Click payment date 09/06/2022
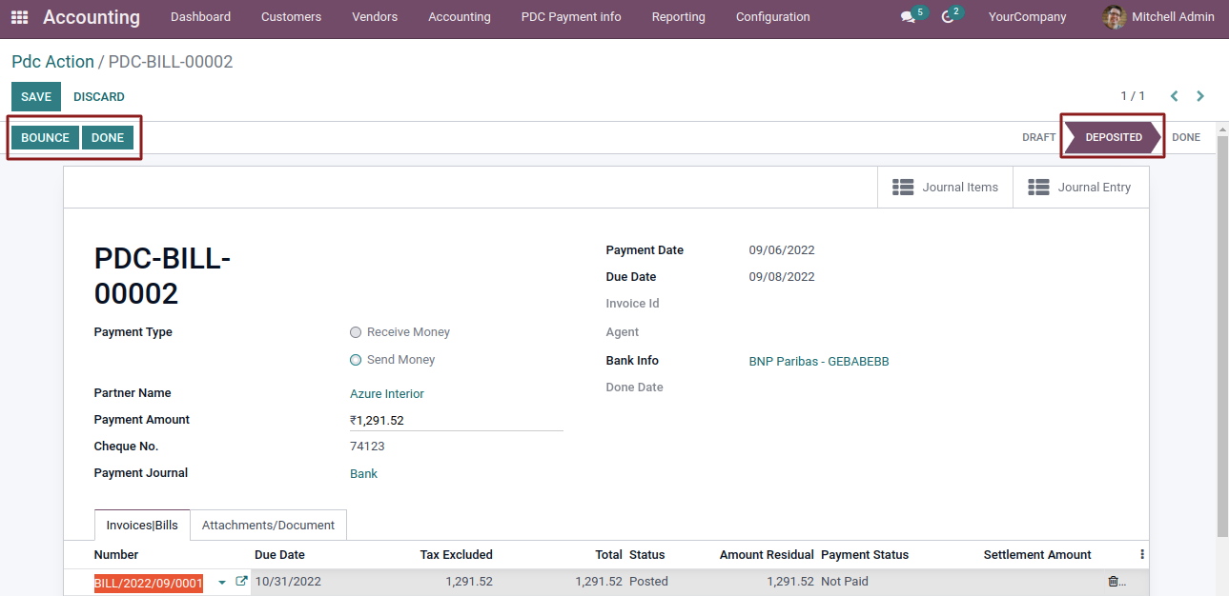The image size is (1229, 596). (782, 251)
